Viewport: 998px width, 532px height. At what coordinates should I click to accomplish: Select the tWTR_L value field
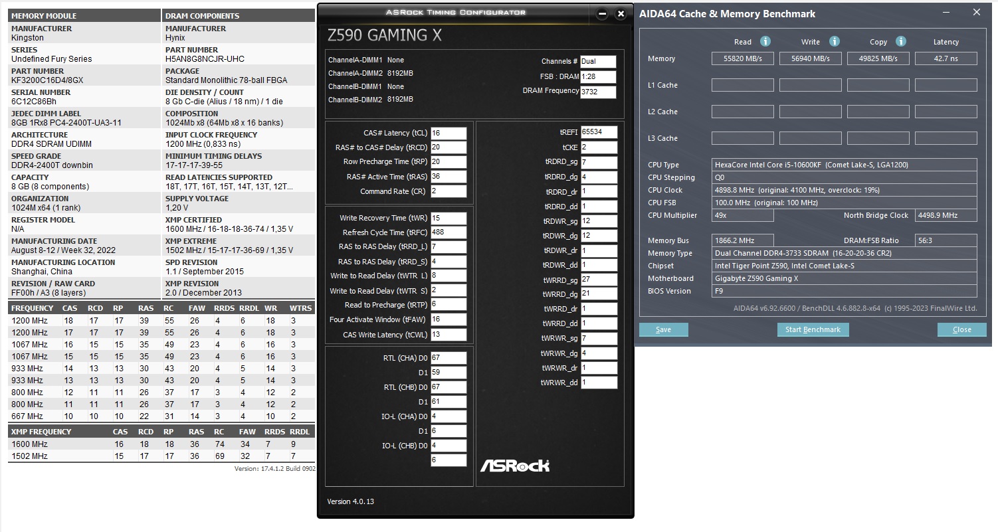click(x=449, y=276)
